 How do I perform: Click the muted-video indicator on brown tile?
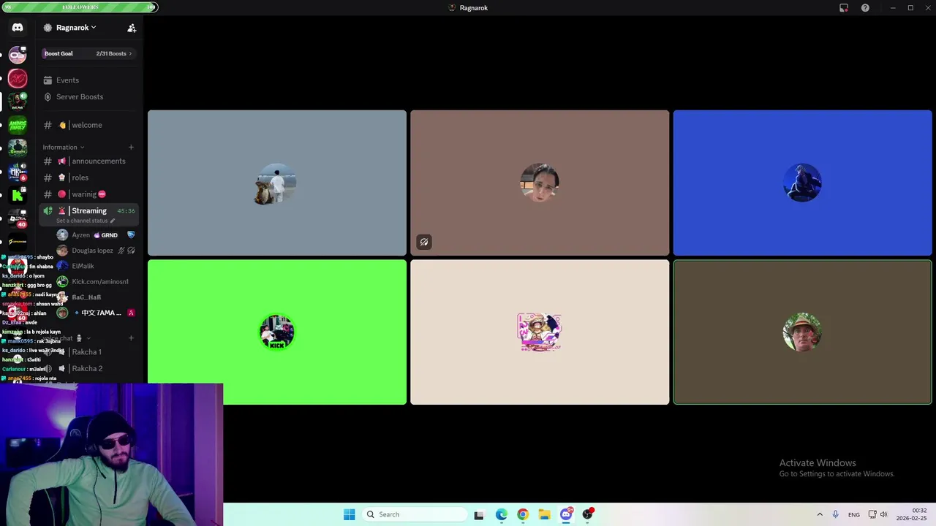pos(424,242)
